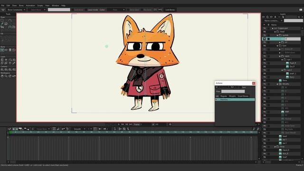This screenshot has width=304, height=171.
Task: Toggle visibility of the Body group layer
Action: click(264, 147)
